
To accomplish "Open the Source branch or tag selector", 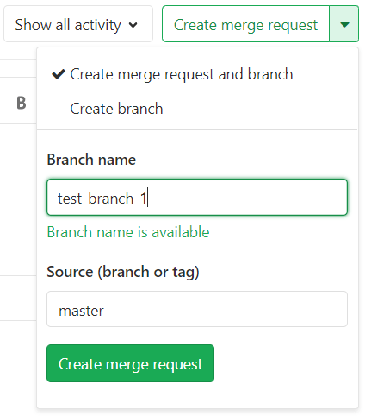I will (197, 309).
